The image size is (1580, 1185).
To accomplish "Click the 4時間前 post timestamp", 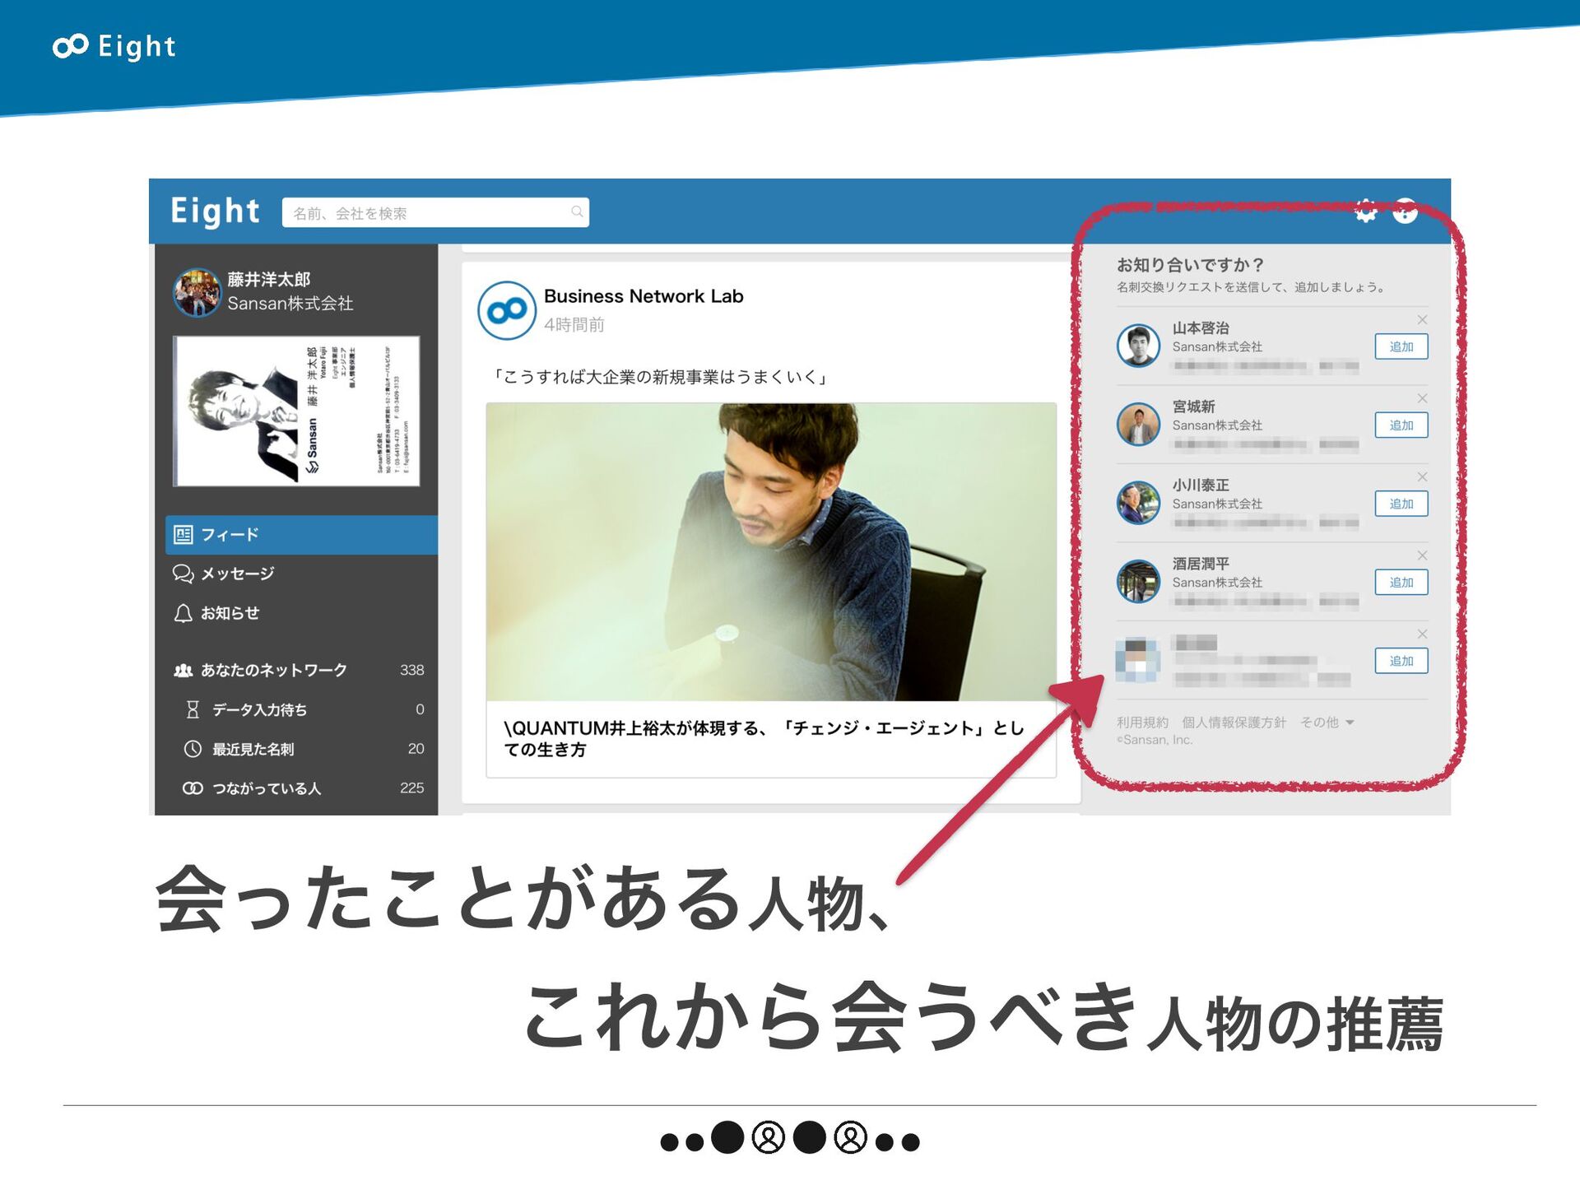I will pos(574,325).
